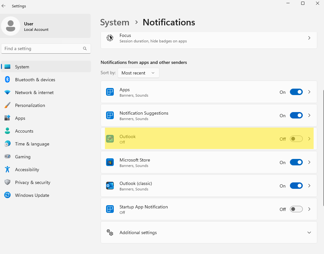Open Outlook (classic) notification details chevron
Screen dimensions: 324x254
tap(309, 186)
